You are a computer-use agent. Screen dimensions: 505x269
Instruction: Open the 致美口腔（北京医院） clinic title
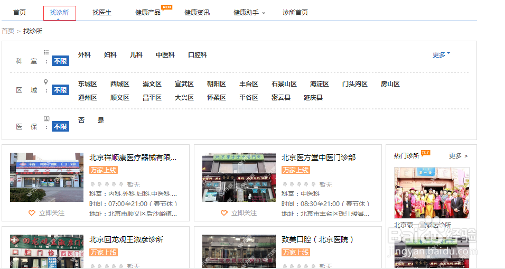coord(317,239)
